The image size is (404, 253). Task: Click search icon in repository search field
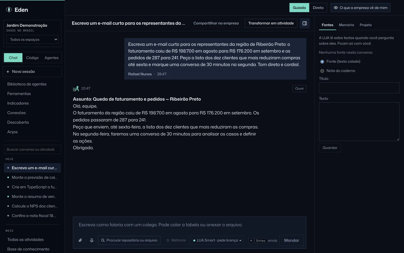103,240
